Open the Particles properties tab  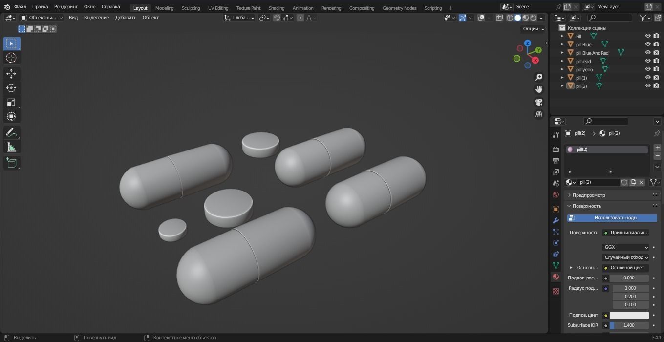pyautogui.click(x=556, y=232)
